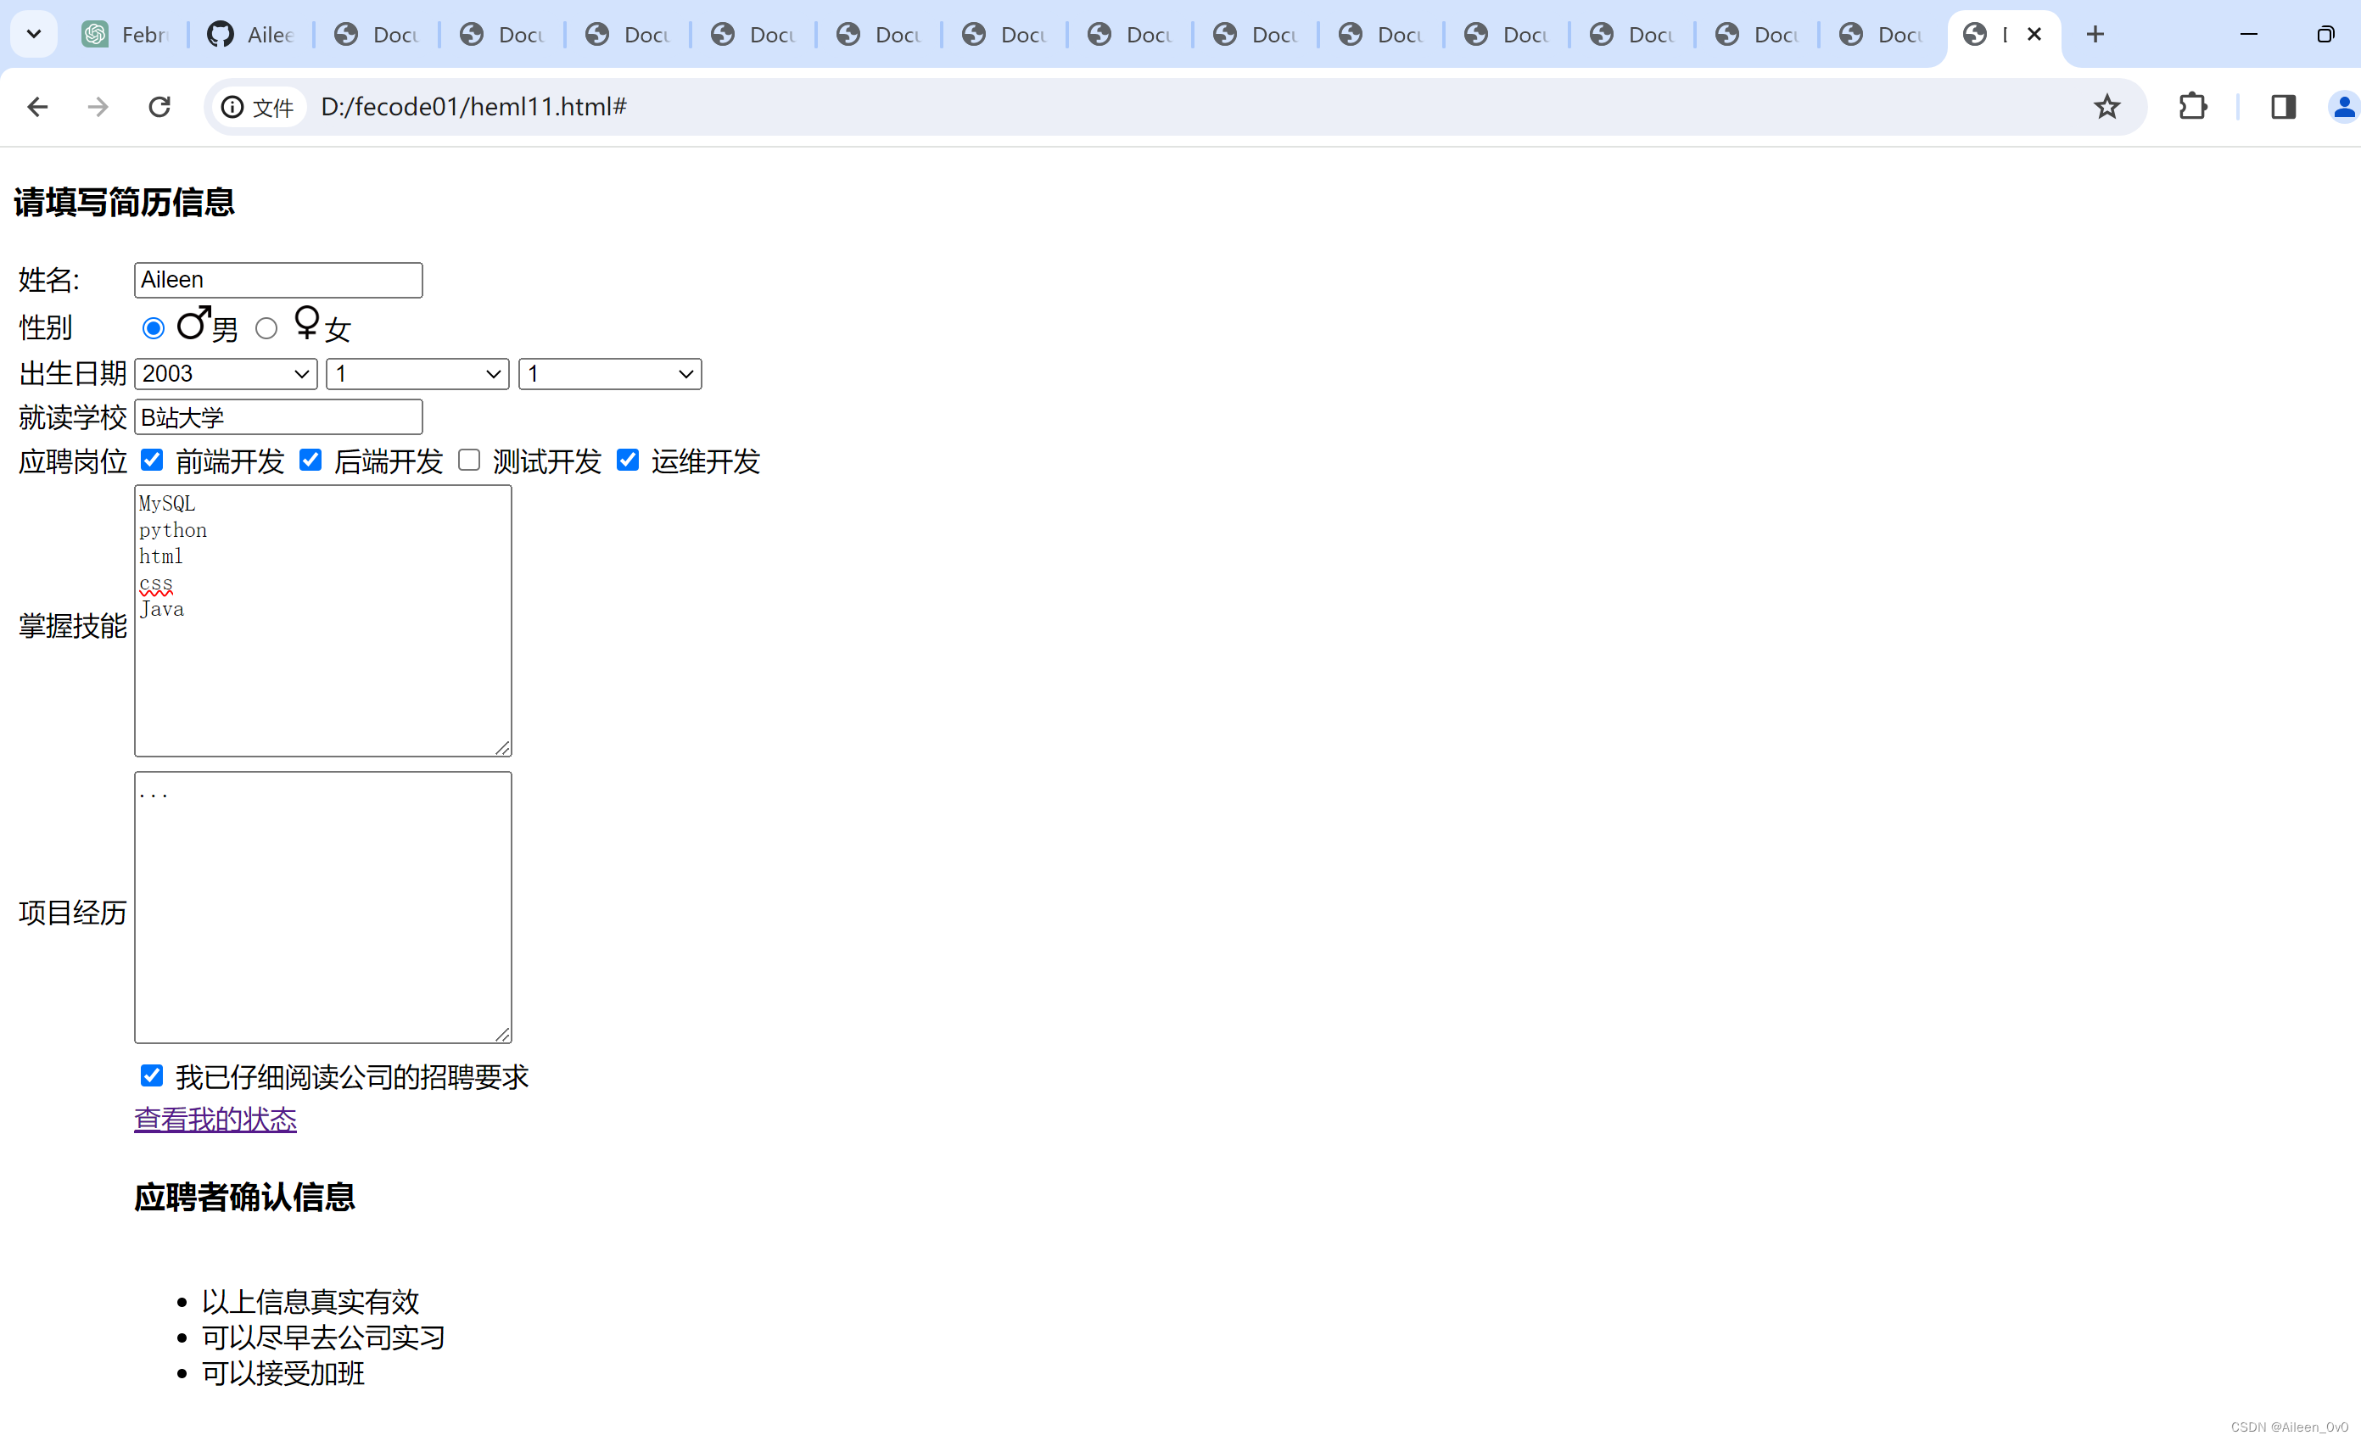
Task: Select the 男 radio button
Action: tap(154, 328)
